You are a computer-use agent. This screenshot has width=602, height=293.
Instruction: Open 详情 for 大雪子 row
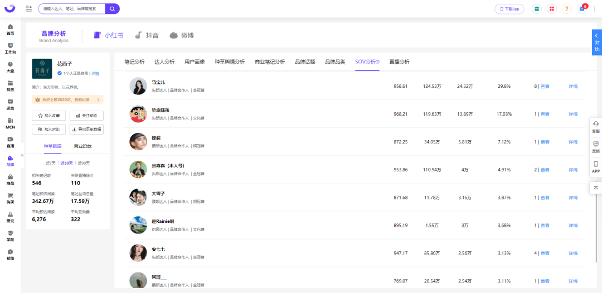[573, 197]
